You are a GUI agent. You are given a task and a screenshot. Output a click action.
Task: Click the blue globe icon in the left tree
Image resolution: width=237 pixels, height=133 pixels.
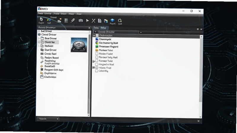(39, 34)
